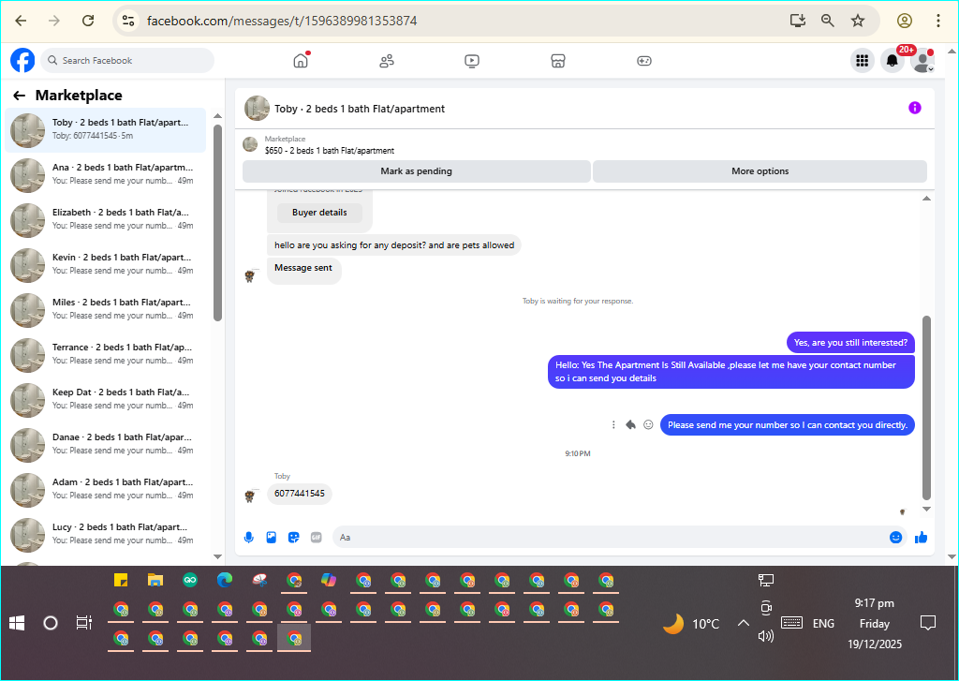
Task: Show hidden tray icons chevron
Action: [743, 624]
